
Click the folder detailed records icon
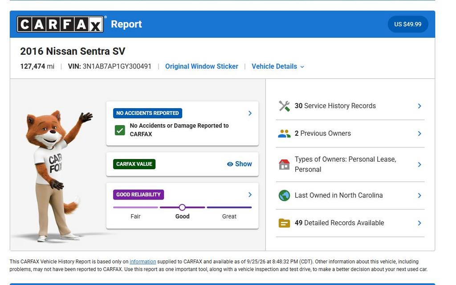(284, 223)
